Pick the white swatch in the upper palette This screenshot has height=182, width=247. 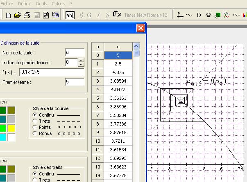(11, 137)
